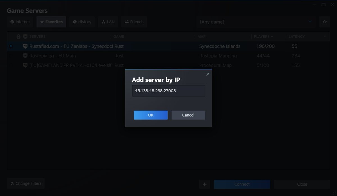Open the History tab
This screenshot has width=337, height=196.
(82, 22)
